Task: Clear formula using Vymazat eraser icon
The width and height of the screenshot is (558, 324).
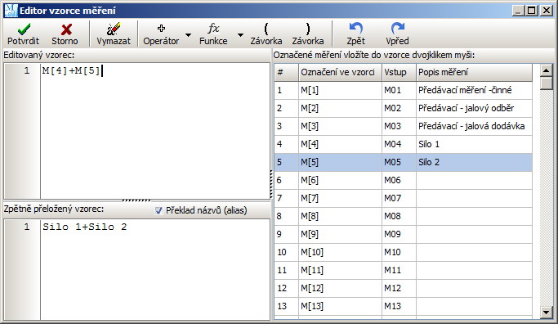Action: pyautogui.click(x=114, y=34)
